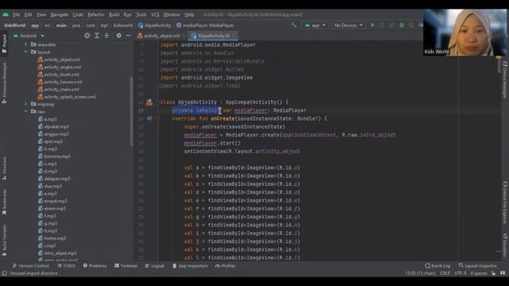Click the UTF-8 encoding status entry
The height and width of the screenshot is (286, 509).
coord(460,273)
